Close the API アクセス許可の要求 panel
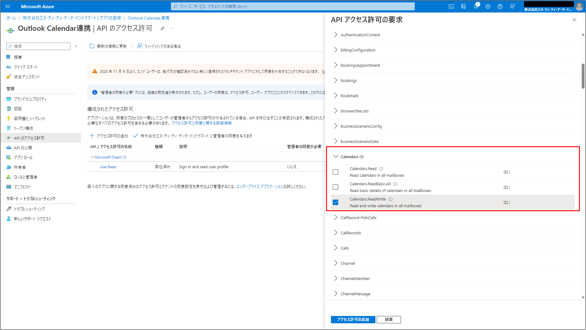The width and height of the screenshot is (586, 330). [574, 20]
